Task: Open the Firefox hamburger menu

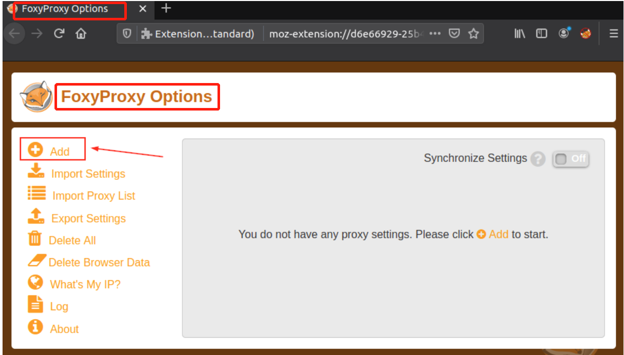Action: pos(614,34)
